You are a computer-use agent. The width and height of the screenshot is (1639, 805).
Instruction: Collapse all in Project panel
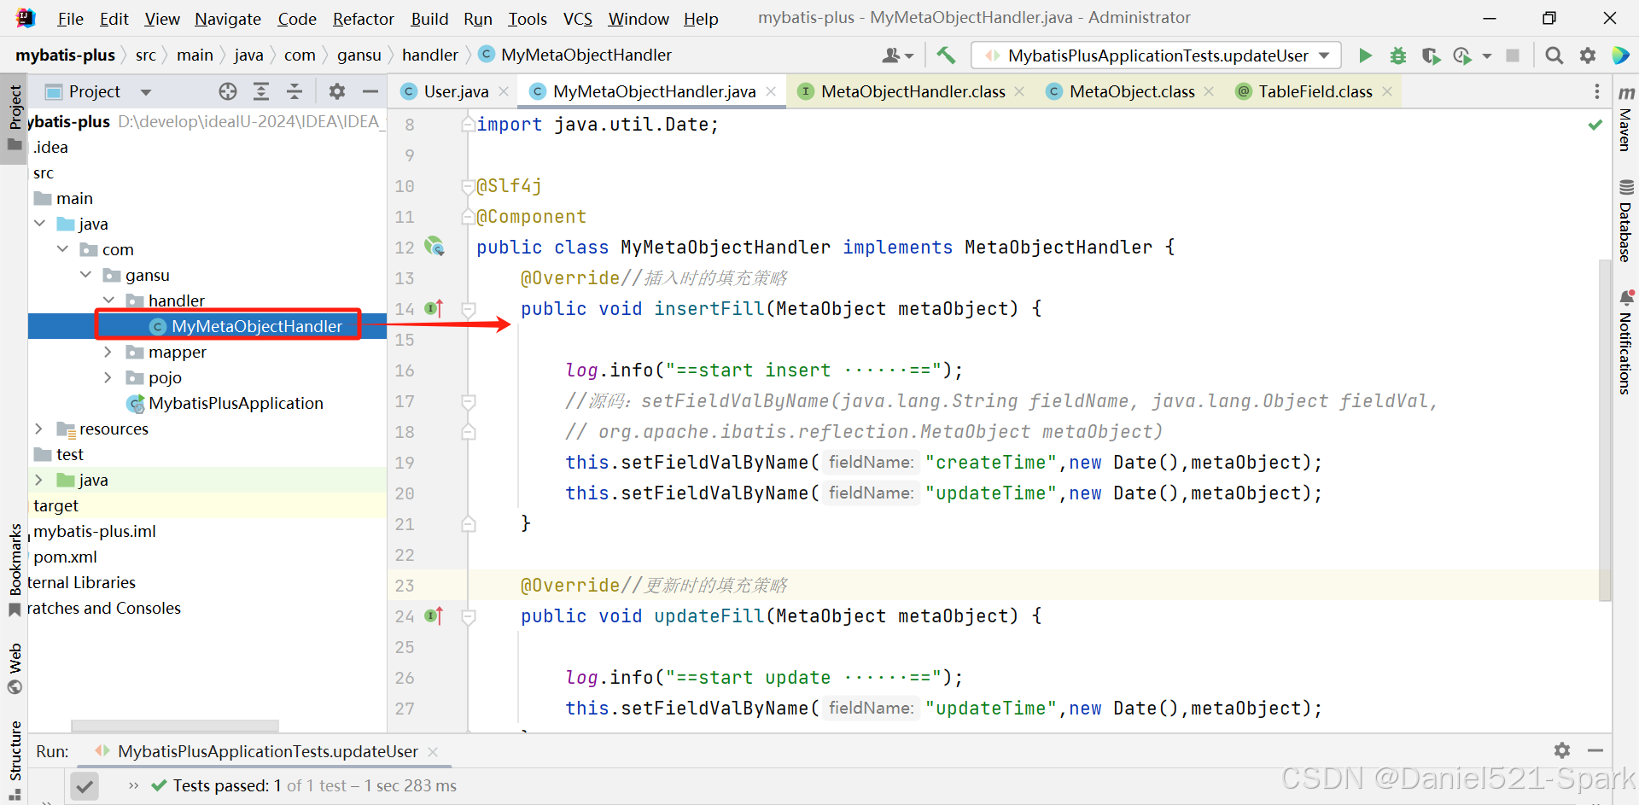295,91
